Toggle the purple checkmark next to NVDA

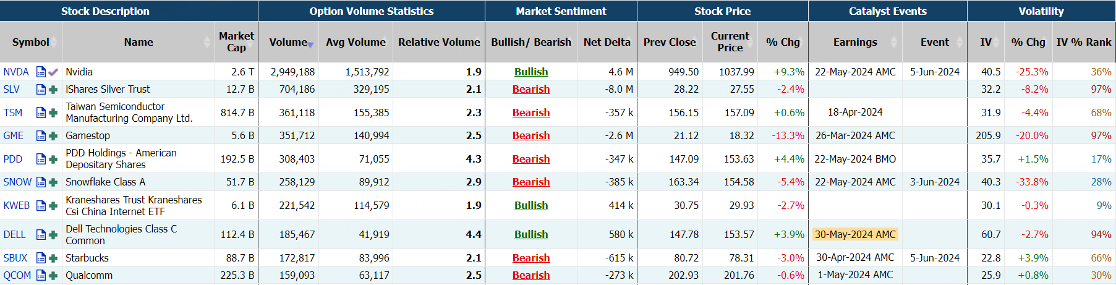pos(53,72)
